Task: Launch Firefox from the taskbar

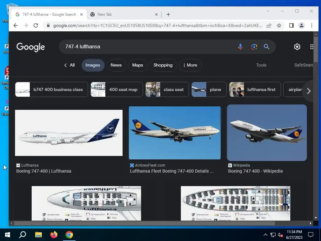Action: (x=54, y=235)
